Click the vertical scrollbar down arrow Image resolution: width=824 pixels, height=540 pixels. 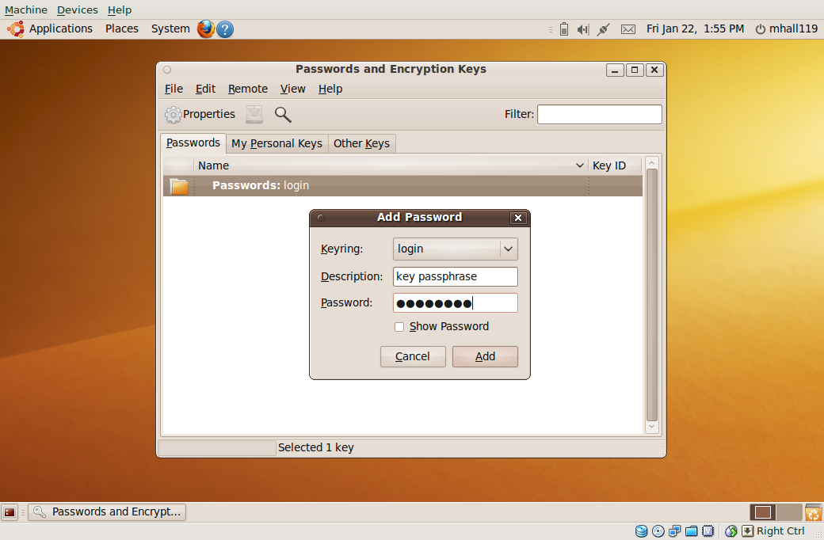651,427
